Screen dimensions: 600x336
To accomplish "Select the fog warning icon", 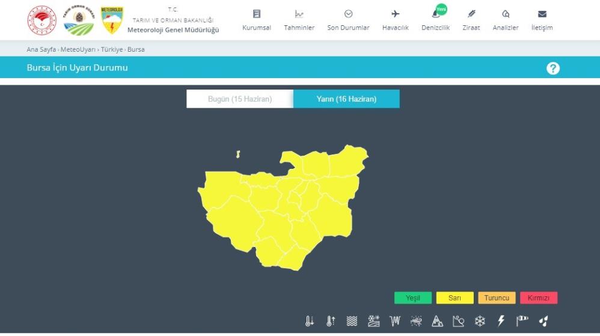I will point(352,322).
